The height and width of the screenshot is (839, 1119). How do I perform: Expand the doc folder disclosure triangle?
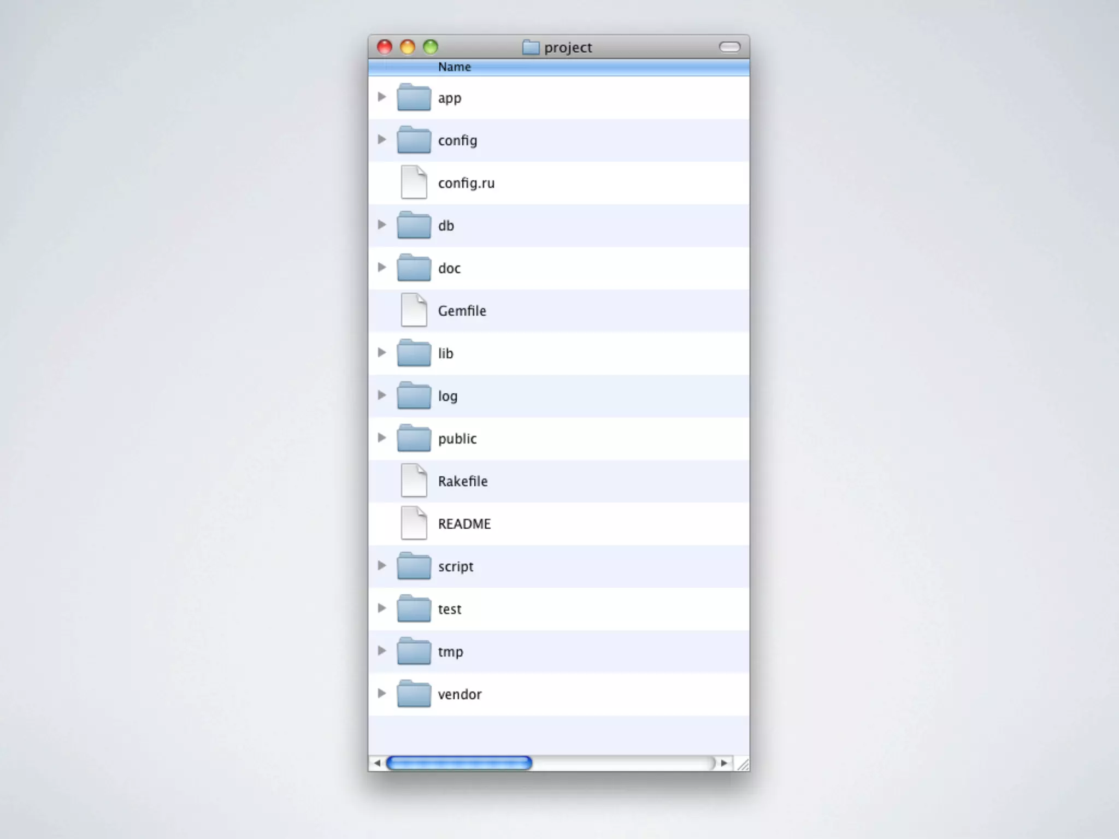pyautogui.click(x=382, y=268)
